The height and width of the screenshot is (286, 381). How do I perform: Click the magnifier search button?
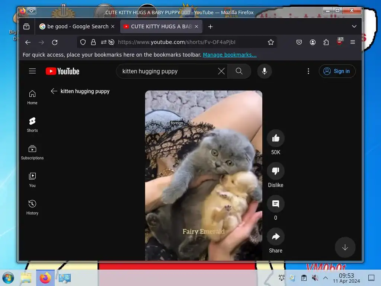pyautogui.click(x=239, y=71)
